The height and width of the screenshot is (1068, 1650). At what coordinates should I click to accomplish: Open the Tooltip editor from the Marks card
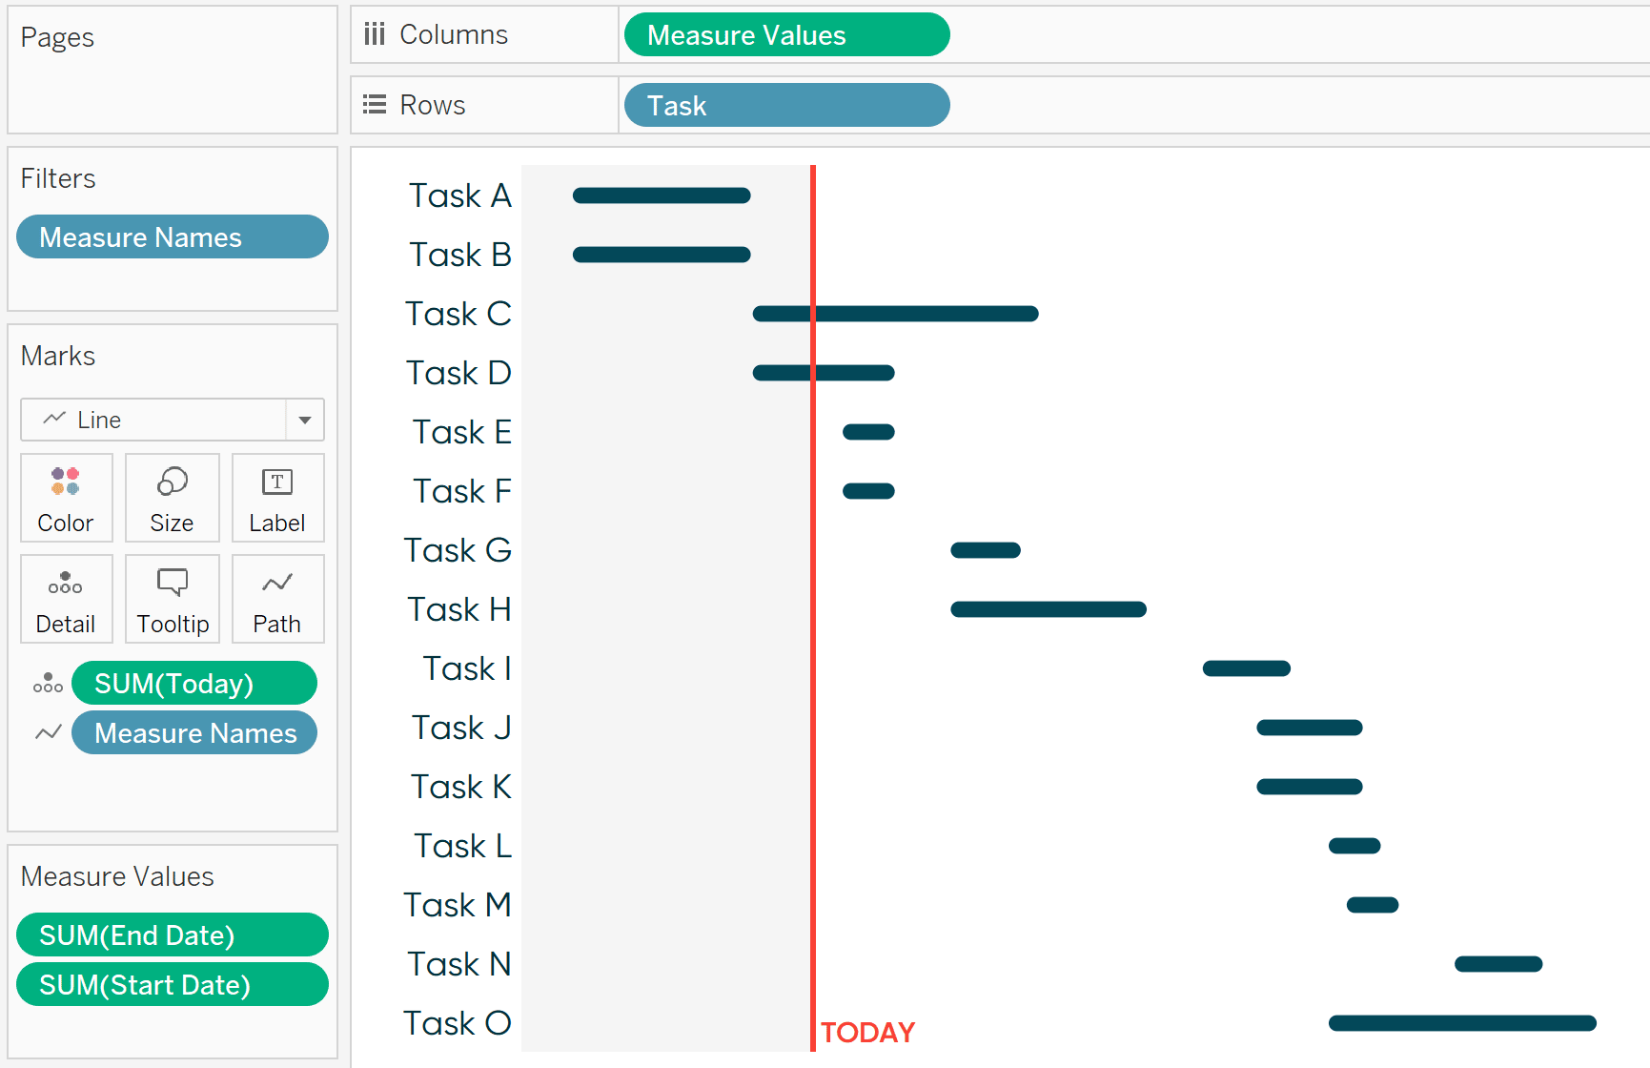click(x=172, y=598)
